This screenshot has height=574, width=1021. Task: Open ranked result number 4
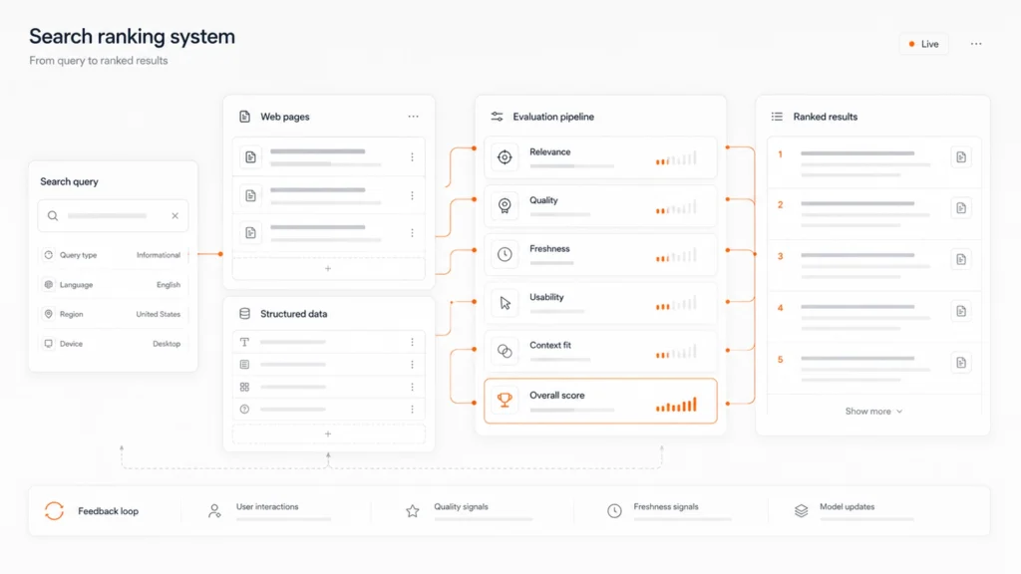pyautogui.click(x=873, y=317)
